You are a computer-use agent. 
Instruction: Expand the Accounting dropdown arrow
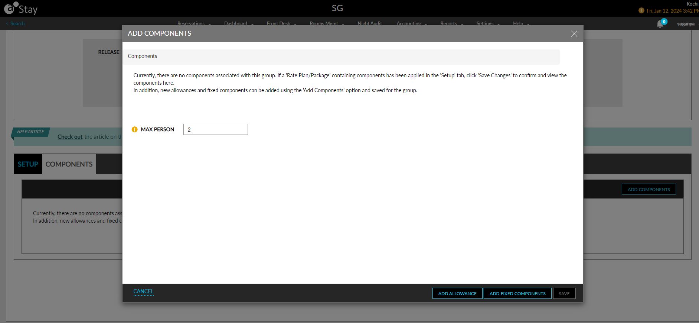[x=426, y=24]
